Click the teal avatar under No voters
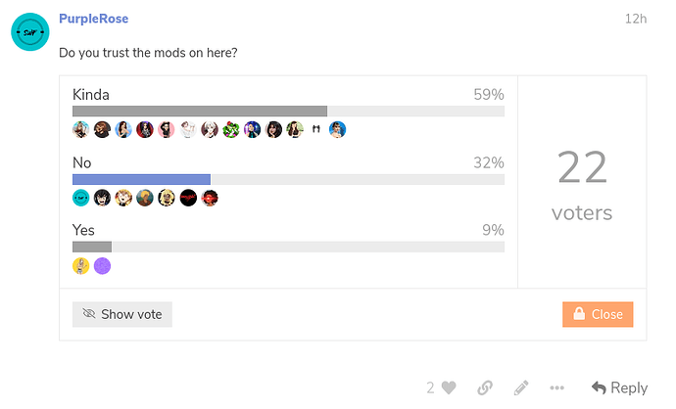Image resolution: width=676 pixels, height=409 pixels. (81, 198)
